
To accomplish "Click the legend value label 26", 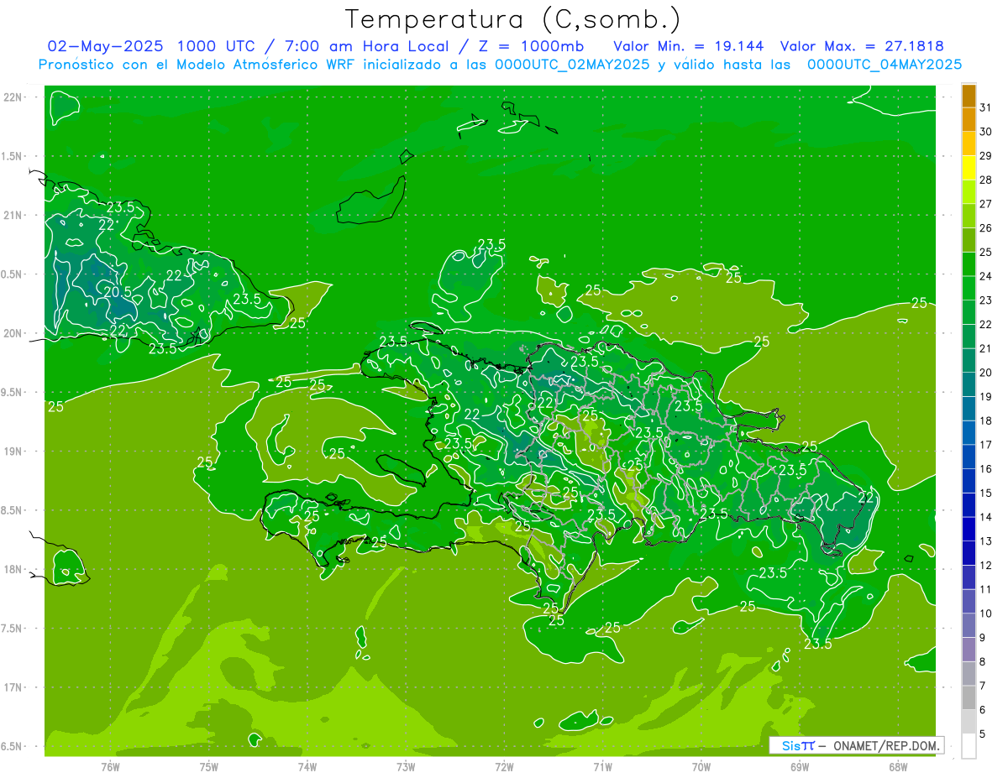I will (x=986, y=228).
